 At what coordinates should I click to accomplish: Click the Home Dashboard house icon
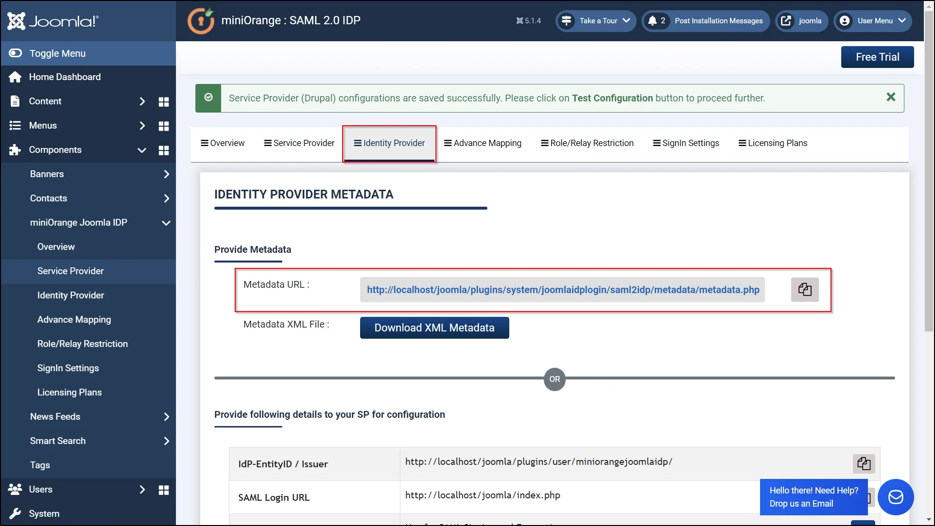tap(15, 77)
